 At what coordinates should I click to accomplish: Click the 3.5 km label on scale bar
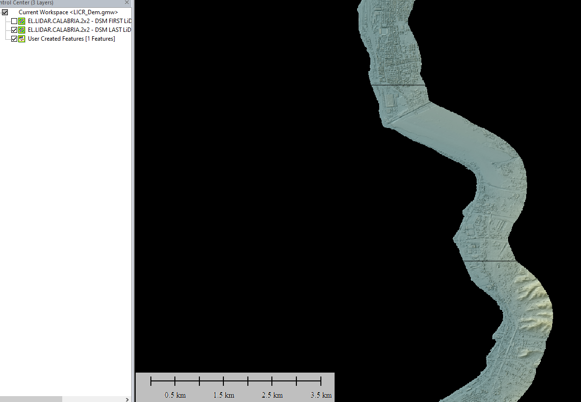320,395
